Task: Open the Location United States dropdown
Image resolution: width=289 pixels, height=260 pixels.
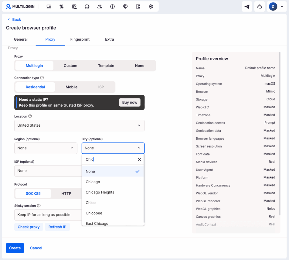Action: [x=79, y=125]
